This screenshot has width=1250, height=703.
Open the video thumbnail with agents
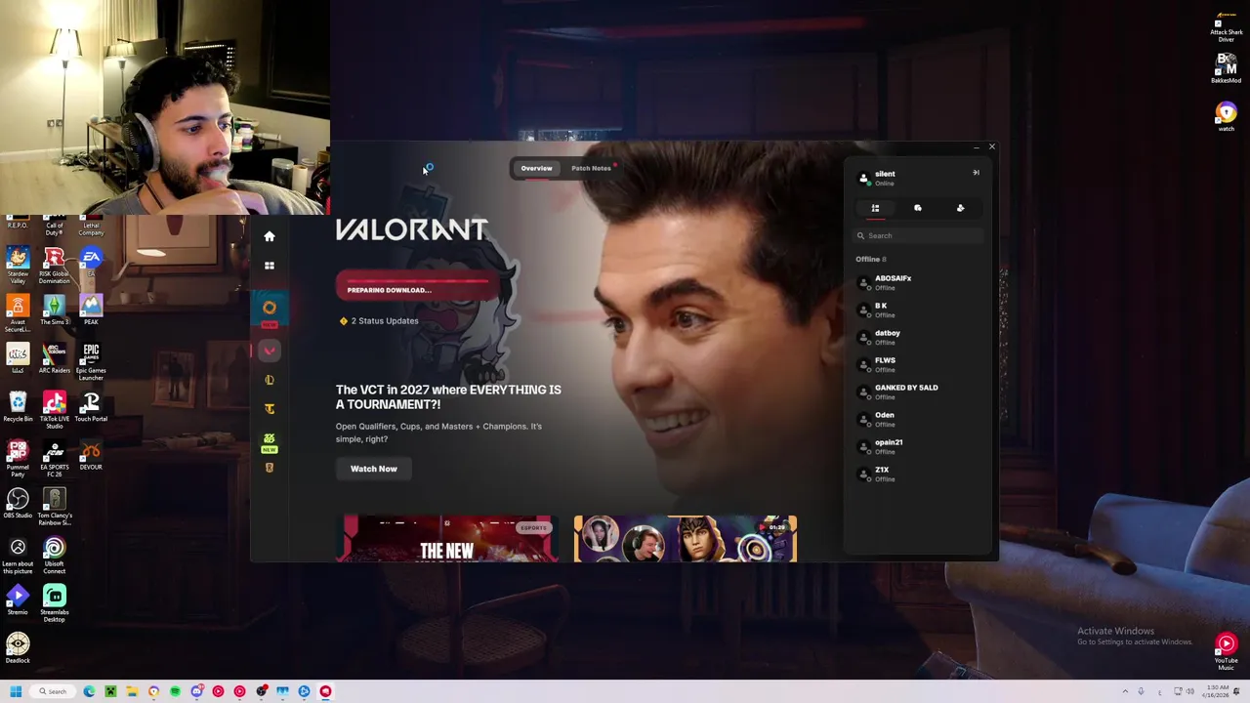click(x=686, y=539)
